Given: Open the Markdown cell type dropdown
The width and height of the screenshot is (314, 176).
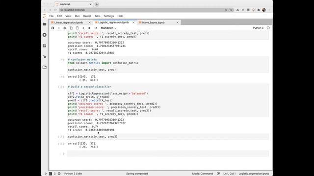Looking at the screenshot, I should point(108,28).
